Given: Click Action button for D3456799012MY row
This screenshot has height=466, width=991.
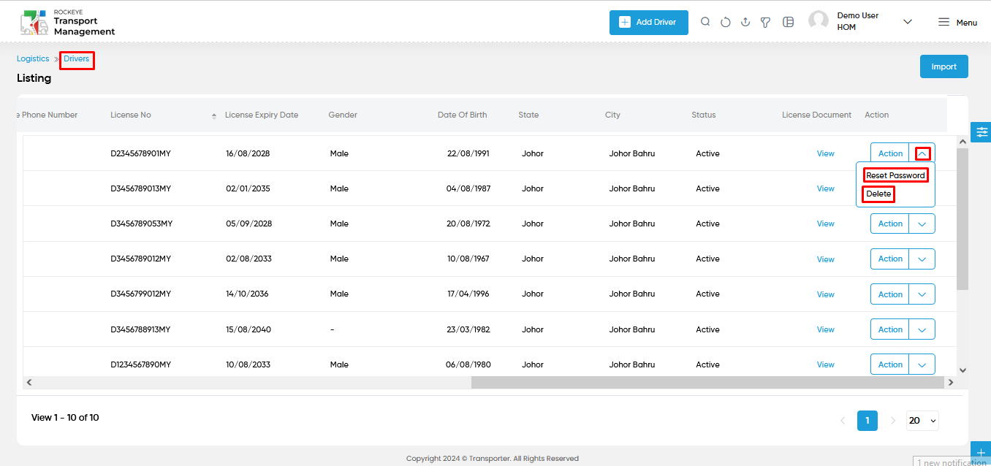Looking at the screenshot, I should (x=890, y=294).
